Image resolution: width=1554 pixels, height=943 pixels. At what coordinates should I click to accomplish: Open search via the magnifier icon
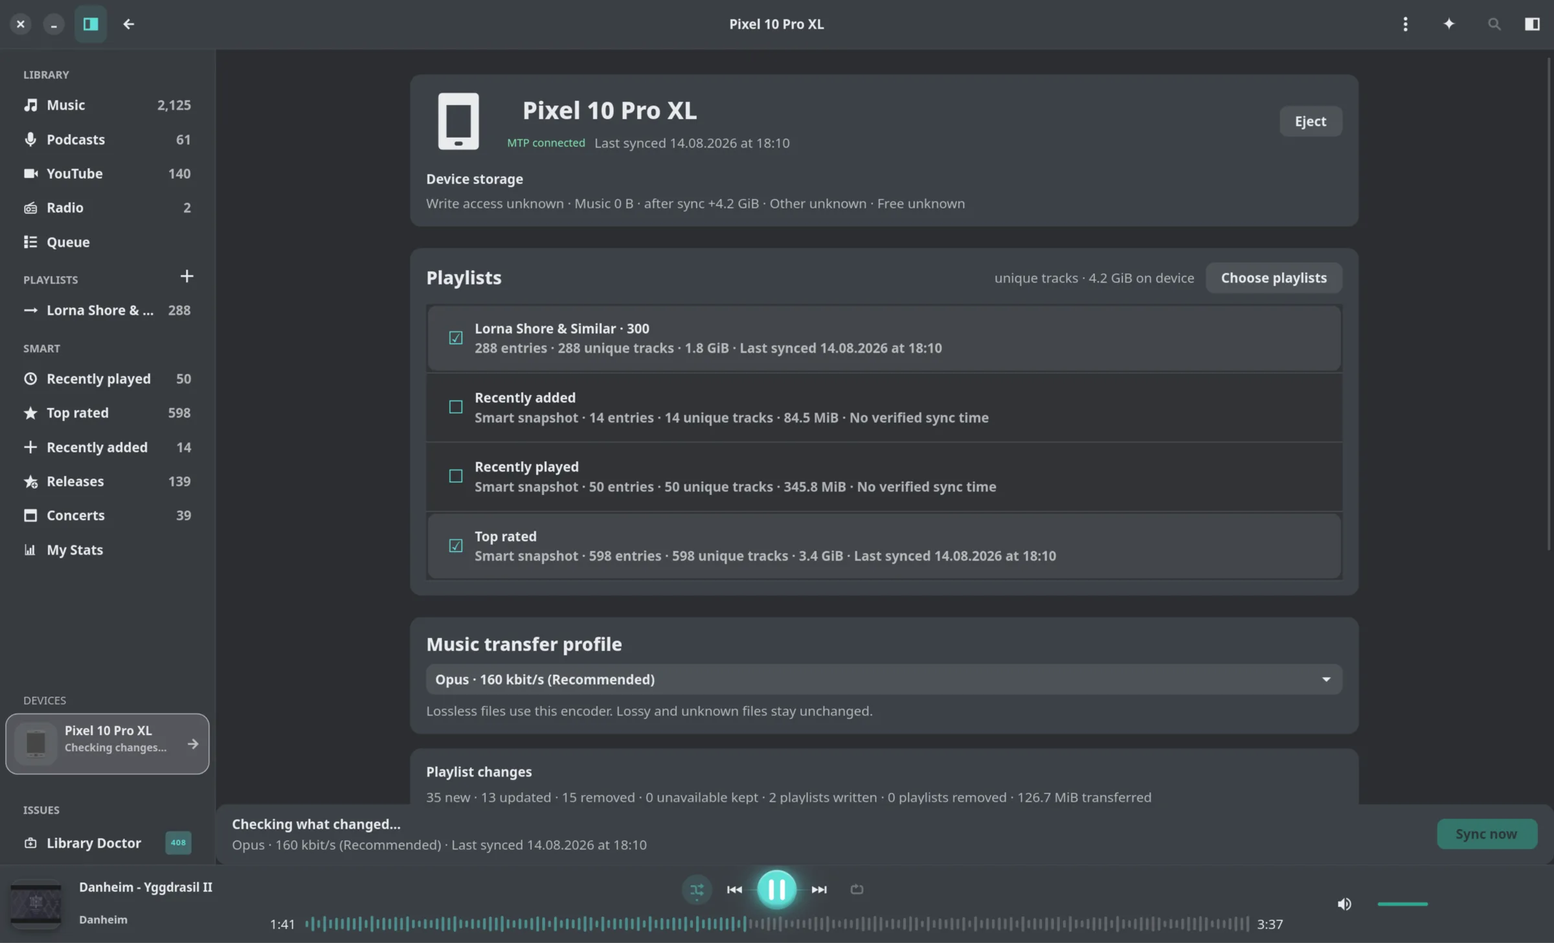pos(1494,24)
